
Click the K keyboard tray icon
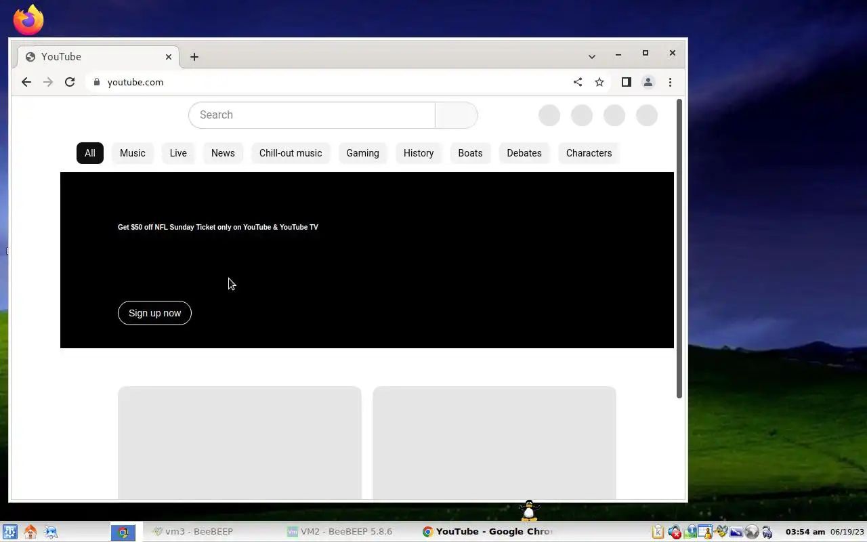click(658, 532)
